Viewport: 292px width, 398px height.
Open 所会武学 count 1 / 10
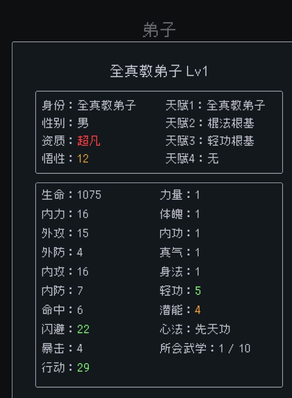tap(234, 348)
